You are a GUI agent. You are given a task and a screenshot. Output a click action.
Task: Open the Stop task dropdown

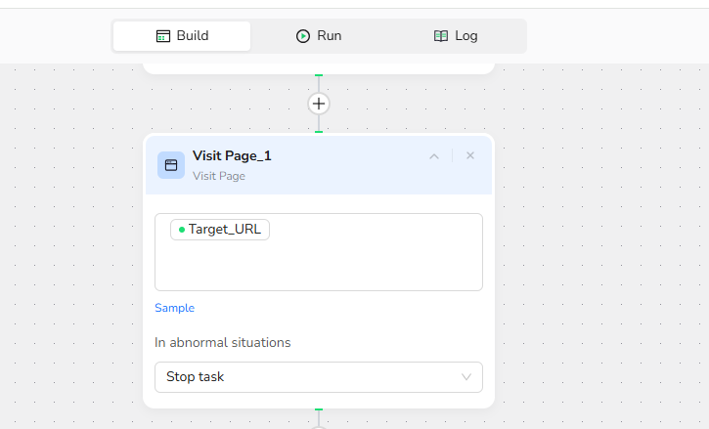pyautogui.click(x=318, y=377)
